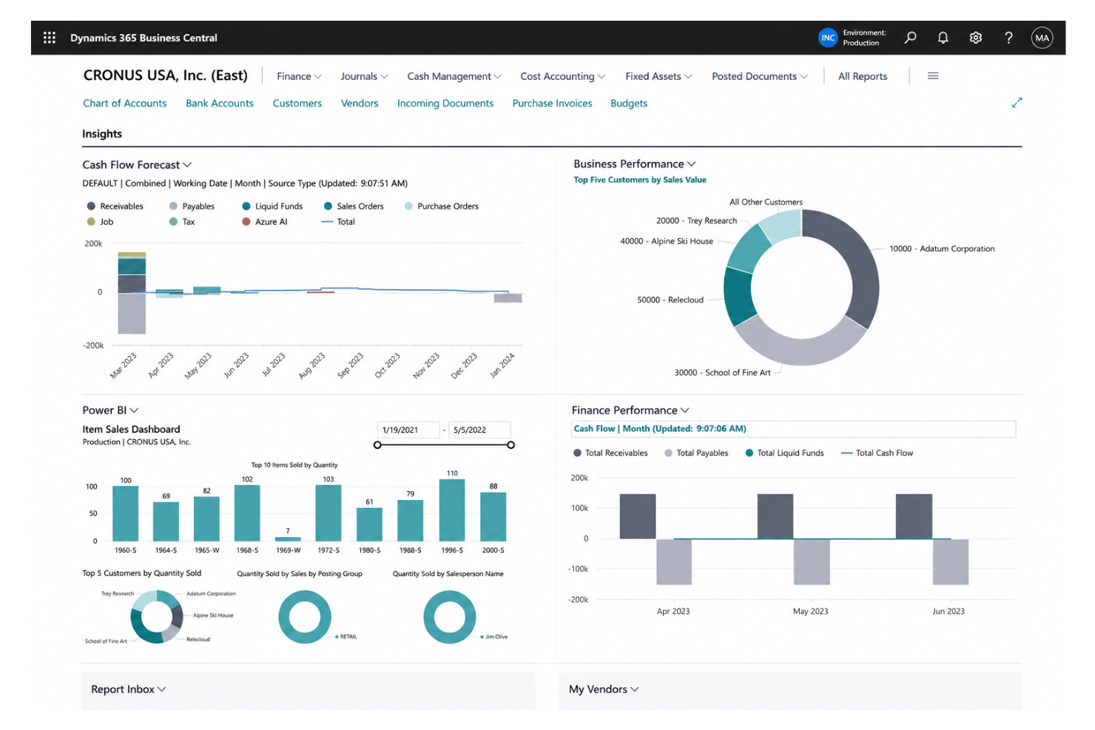Expand the My Vendors section
The width and height of the screenshot is (1095, 730).
[604, 689]
